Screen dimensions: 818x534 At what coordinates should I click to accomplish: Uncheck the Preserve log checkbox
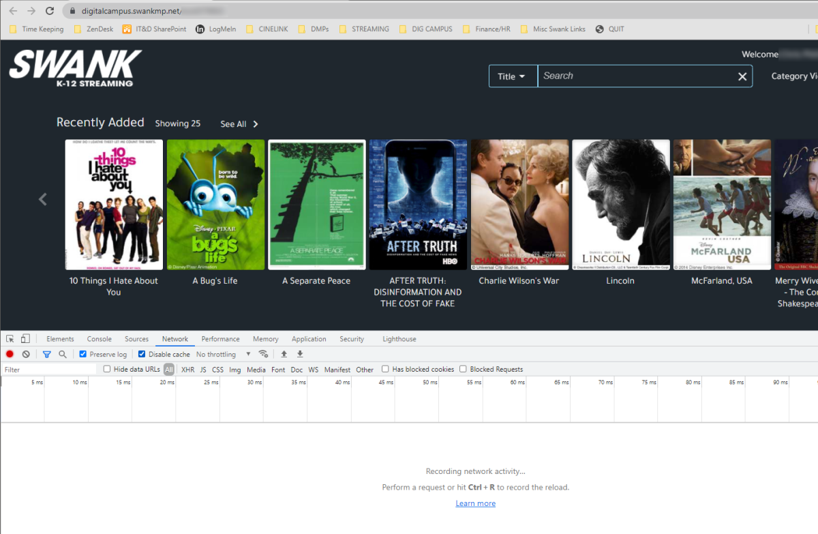[83, 354]
